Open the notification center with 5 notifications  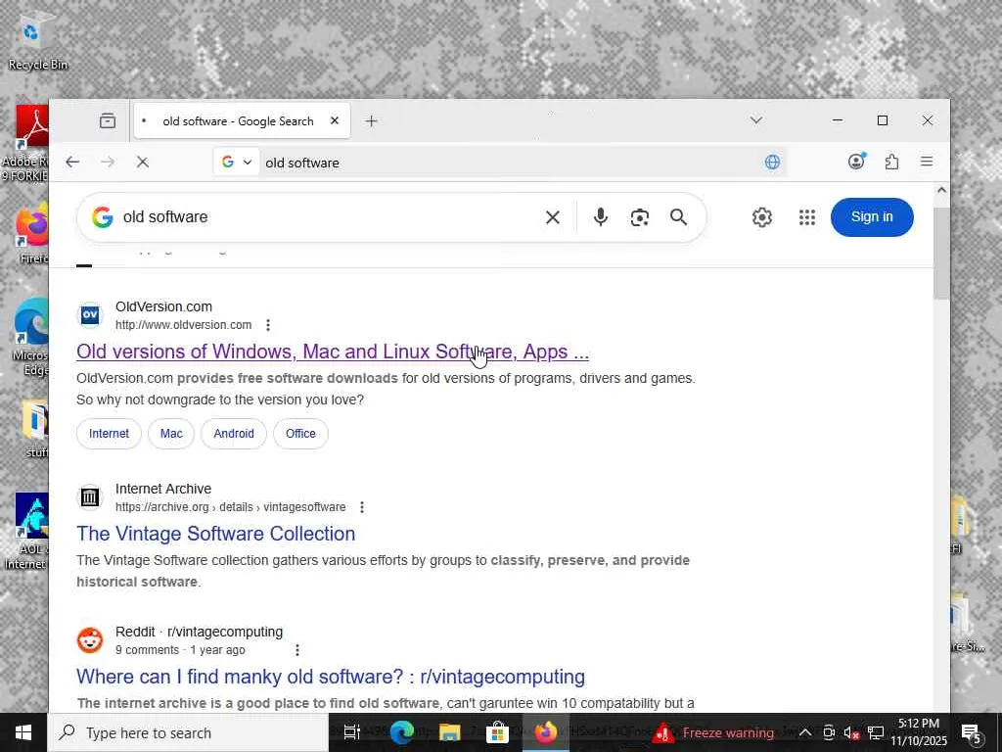tap(972, 733)
